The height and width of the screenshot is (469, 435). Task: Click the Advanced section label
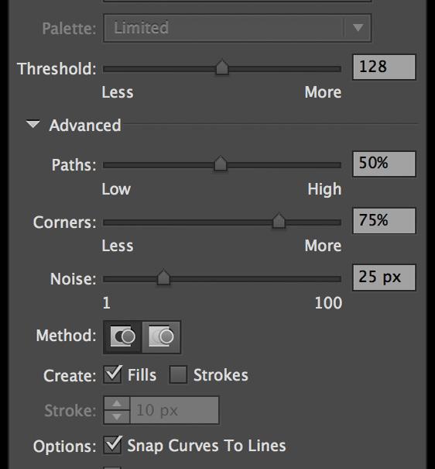point(85,125)
